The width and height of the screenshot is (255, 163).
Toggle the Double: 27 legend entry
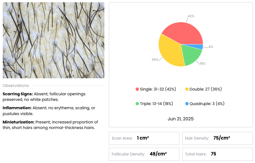click(206, 89)
